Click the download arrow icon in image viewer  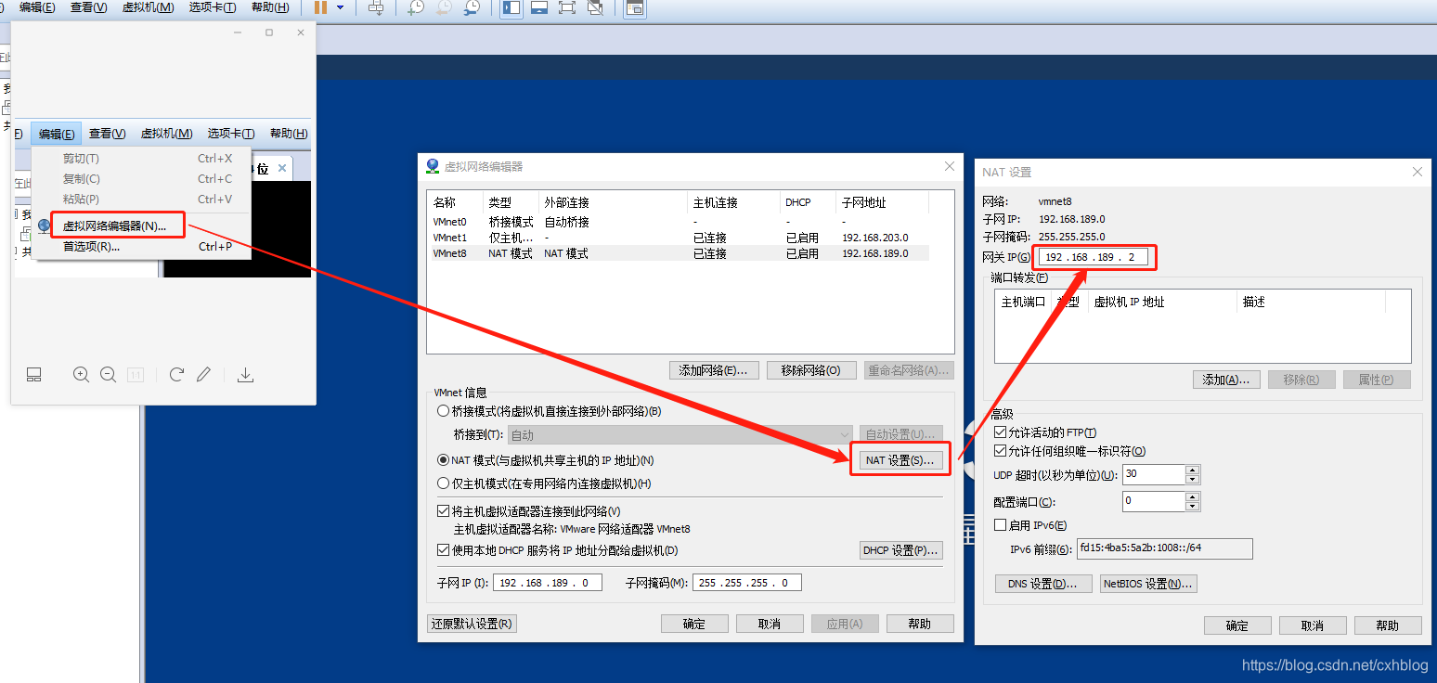pos(245,375)
